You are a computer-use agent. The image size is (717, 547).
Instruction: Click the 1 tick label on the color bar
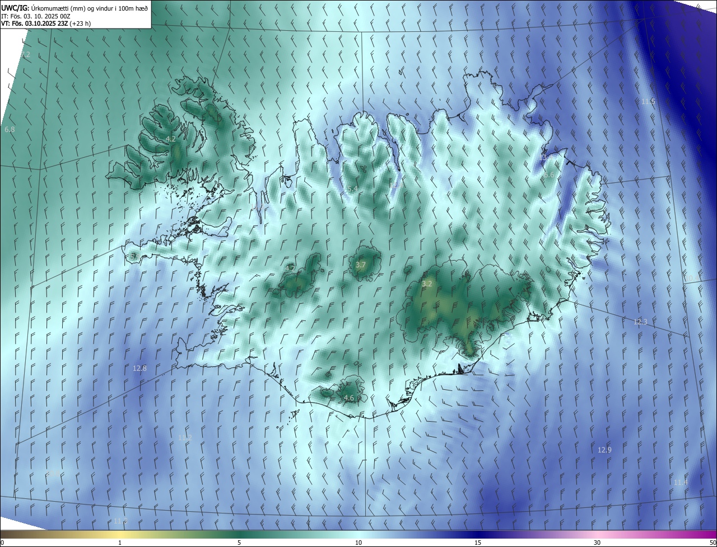point(120,543)
